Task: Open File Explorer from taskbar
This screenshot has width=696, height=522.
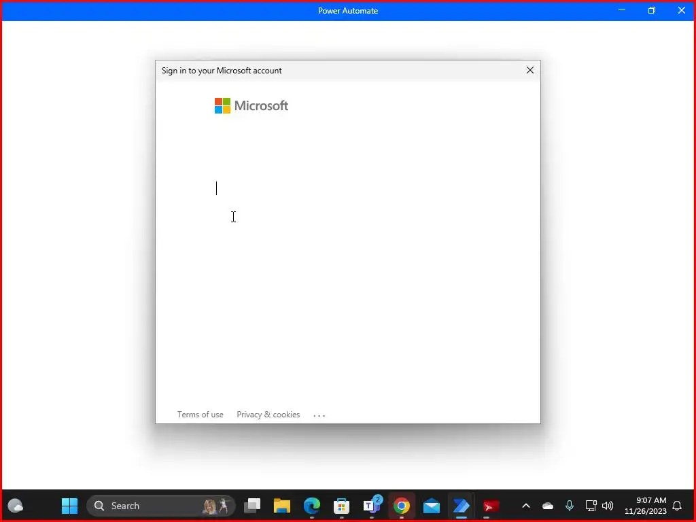Action: [x=282, y=506]
